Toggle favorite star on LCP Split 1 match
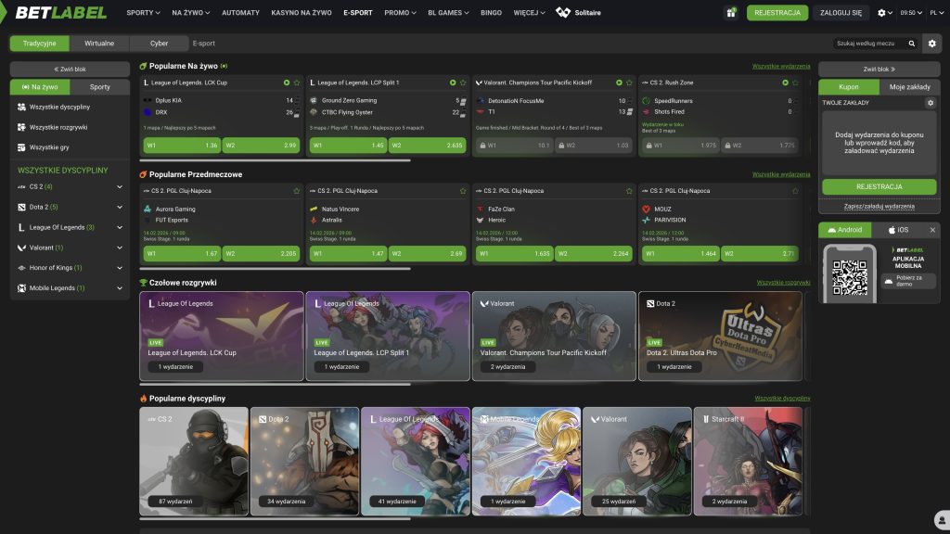The width and height of the screenshot is (950, 534). coord(463,83)
